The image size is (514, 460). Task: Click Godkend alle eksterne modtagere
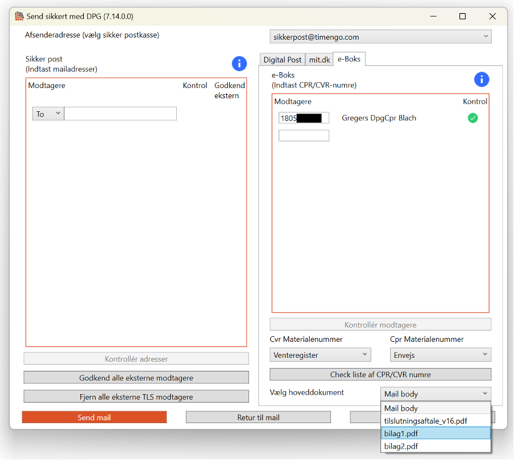(136, 378)
